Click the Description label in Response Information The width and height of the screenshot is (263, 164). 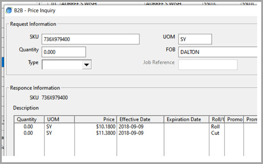[26, 108]
